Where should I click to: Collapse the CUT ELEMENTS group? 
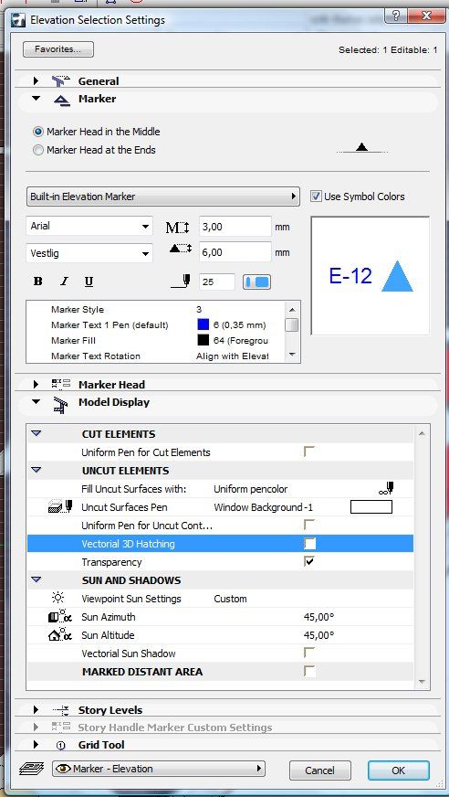pos(36,433)
